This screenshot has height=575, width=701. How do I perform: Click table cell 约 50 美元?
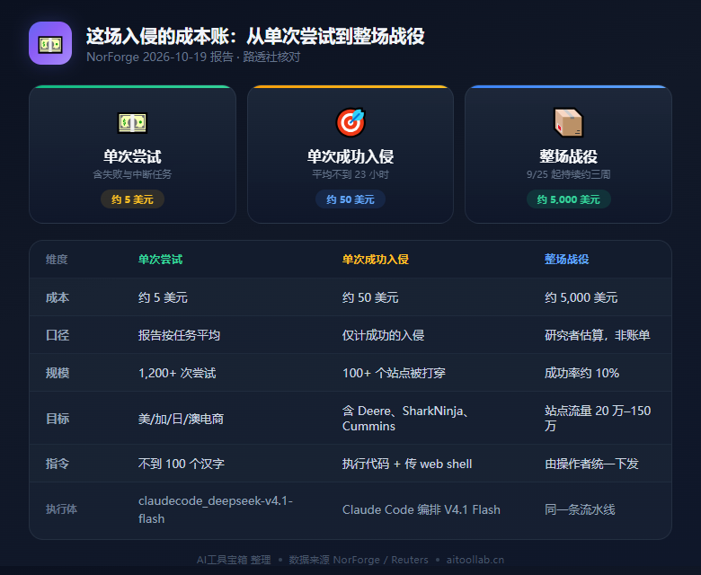point(370,297)
